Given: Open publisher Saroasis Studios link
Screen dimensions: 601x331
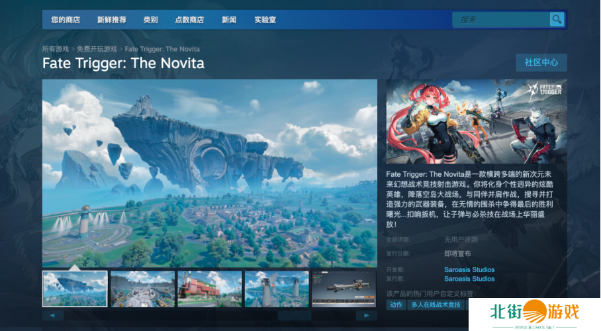Looking at the screenshot, I should point(469,279).
